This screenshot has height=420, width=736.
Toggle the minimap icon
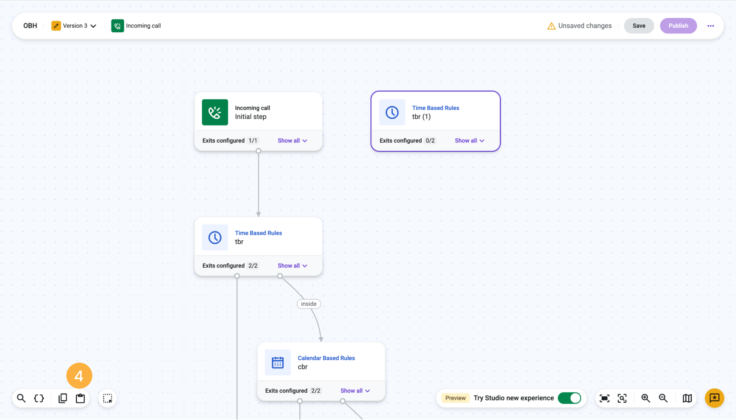(687, 398)
